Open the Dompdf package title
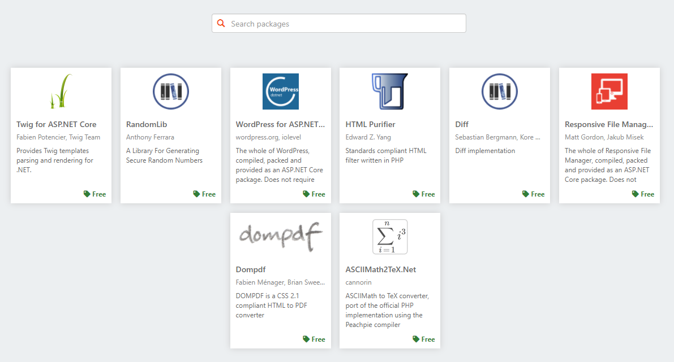This screenshot has height=362, width=674. (251, 269)
